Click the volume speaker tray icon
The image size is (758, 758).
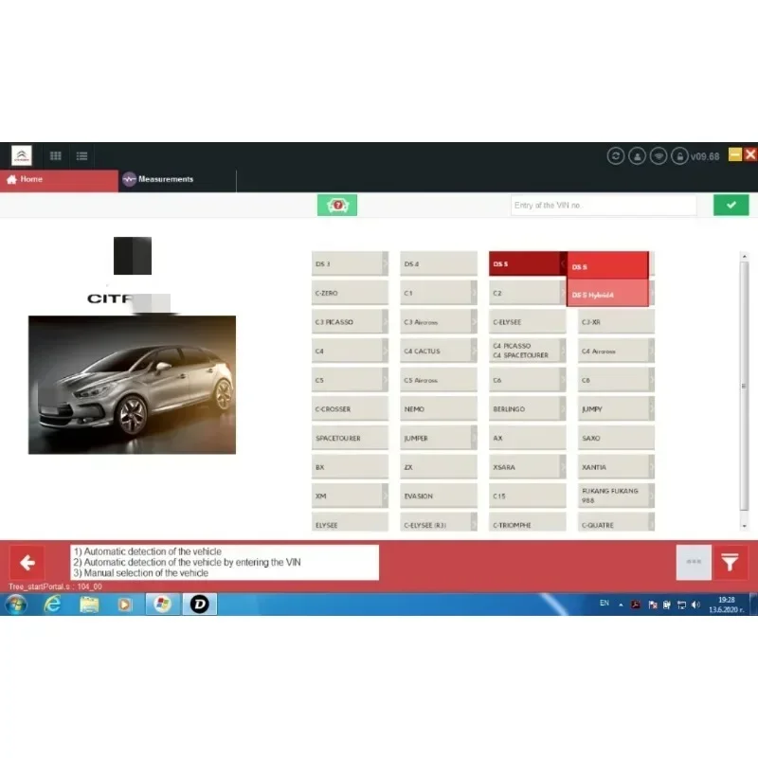coord(695,605)
